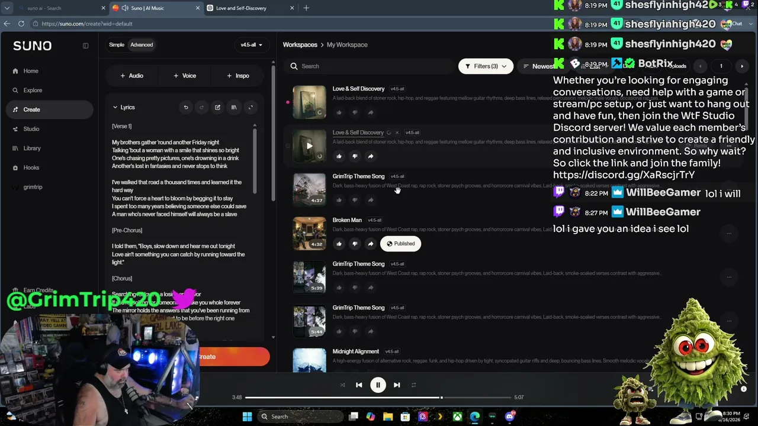This screenshot has width=758, height=426.
Task: Focus the workspace Search field
Action: coord(370,66)
